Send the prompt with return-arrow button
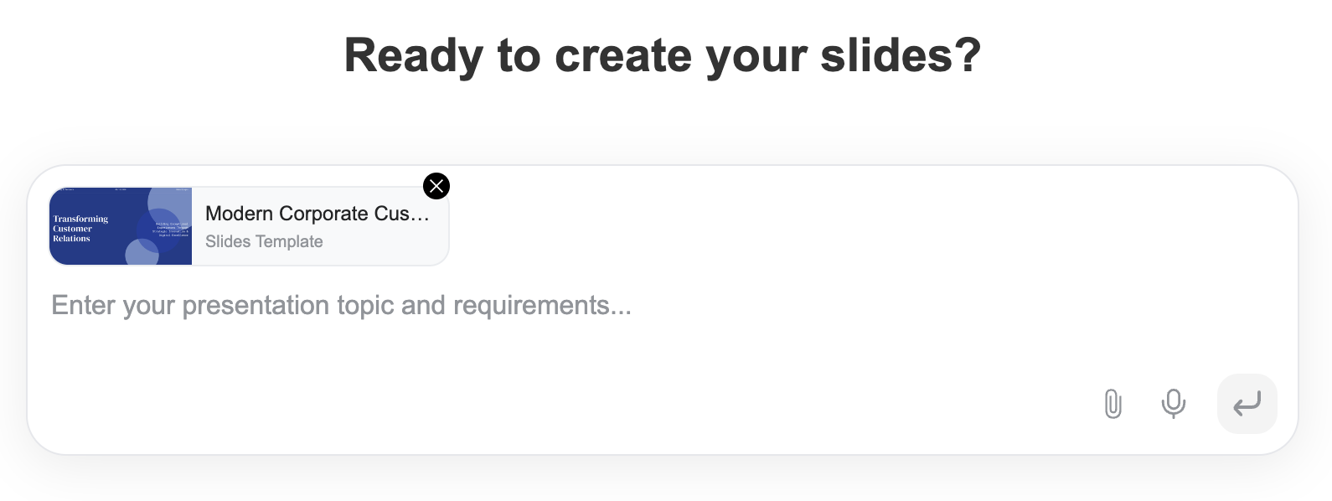This screenshot has height=501, width=1332. pos(1247,404)
